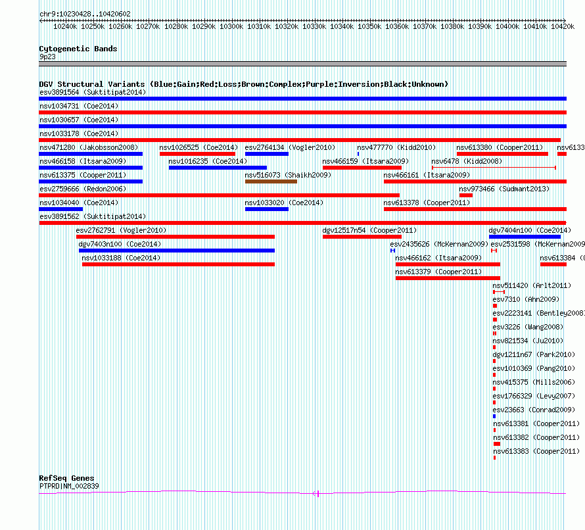The image size is (585, 530).
Task: Select the nsv466162 (Itsara2009) variant label
Action: click(438, 258)
